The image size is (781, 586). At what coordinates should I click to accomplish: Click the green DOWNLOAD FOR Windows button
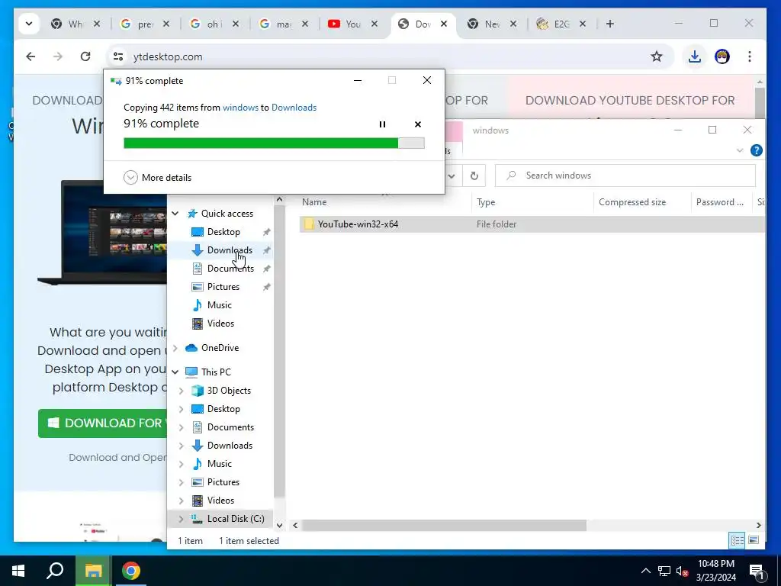[103, 423]
